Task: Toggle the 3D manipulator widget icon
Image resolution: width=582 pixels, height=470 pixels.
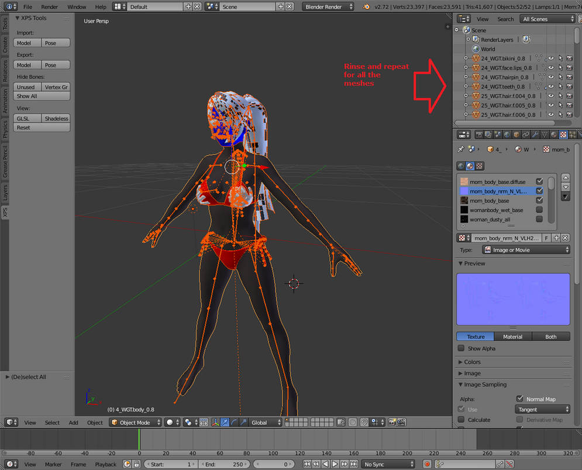Action: pos(215,423)
